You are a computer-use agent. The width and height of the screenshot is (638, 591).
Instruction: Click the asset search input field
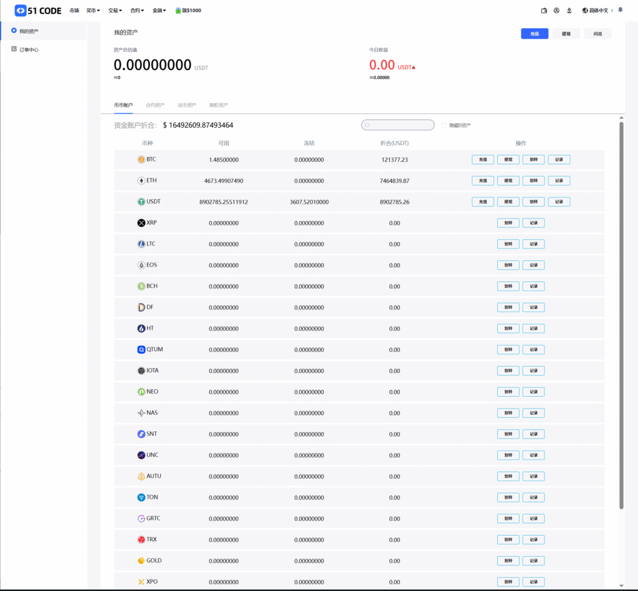[398, 125]
